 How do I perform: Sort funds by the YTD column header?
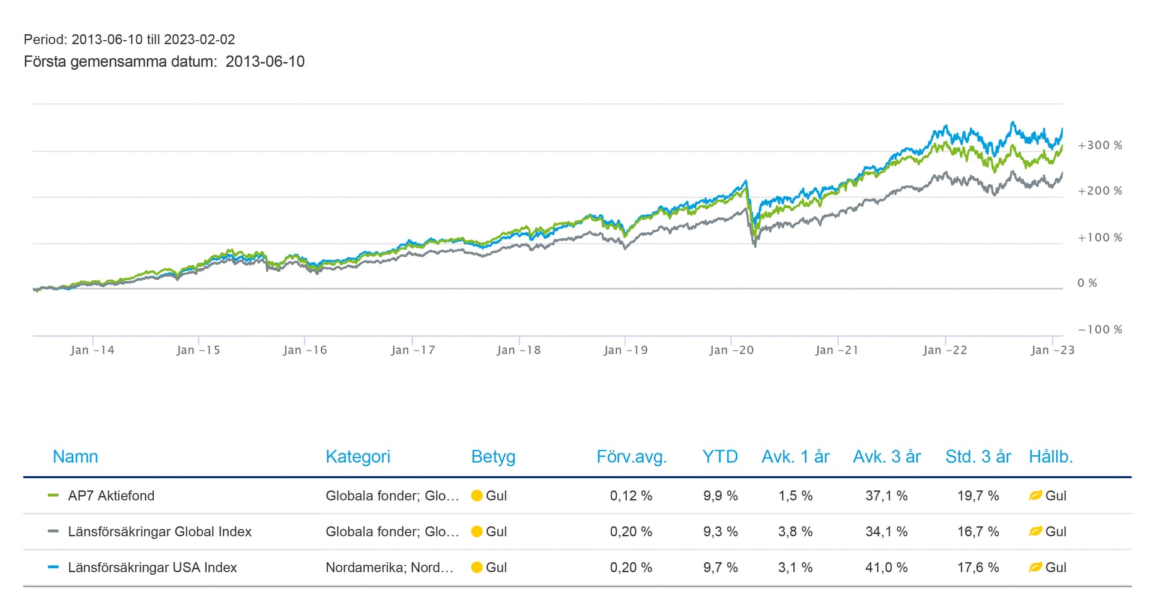pos(720,457)
